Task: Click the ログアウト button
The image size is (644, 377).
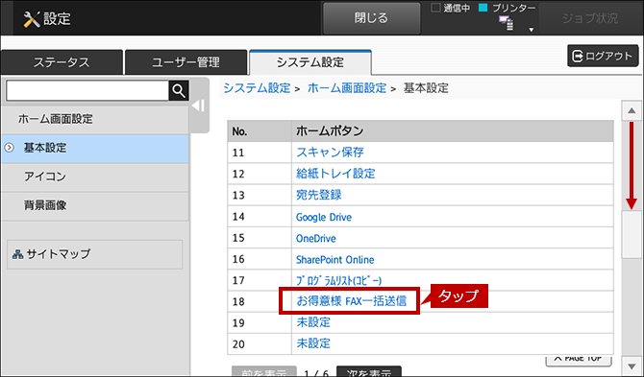Action: point(603,56)
